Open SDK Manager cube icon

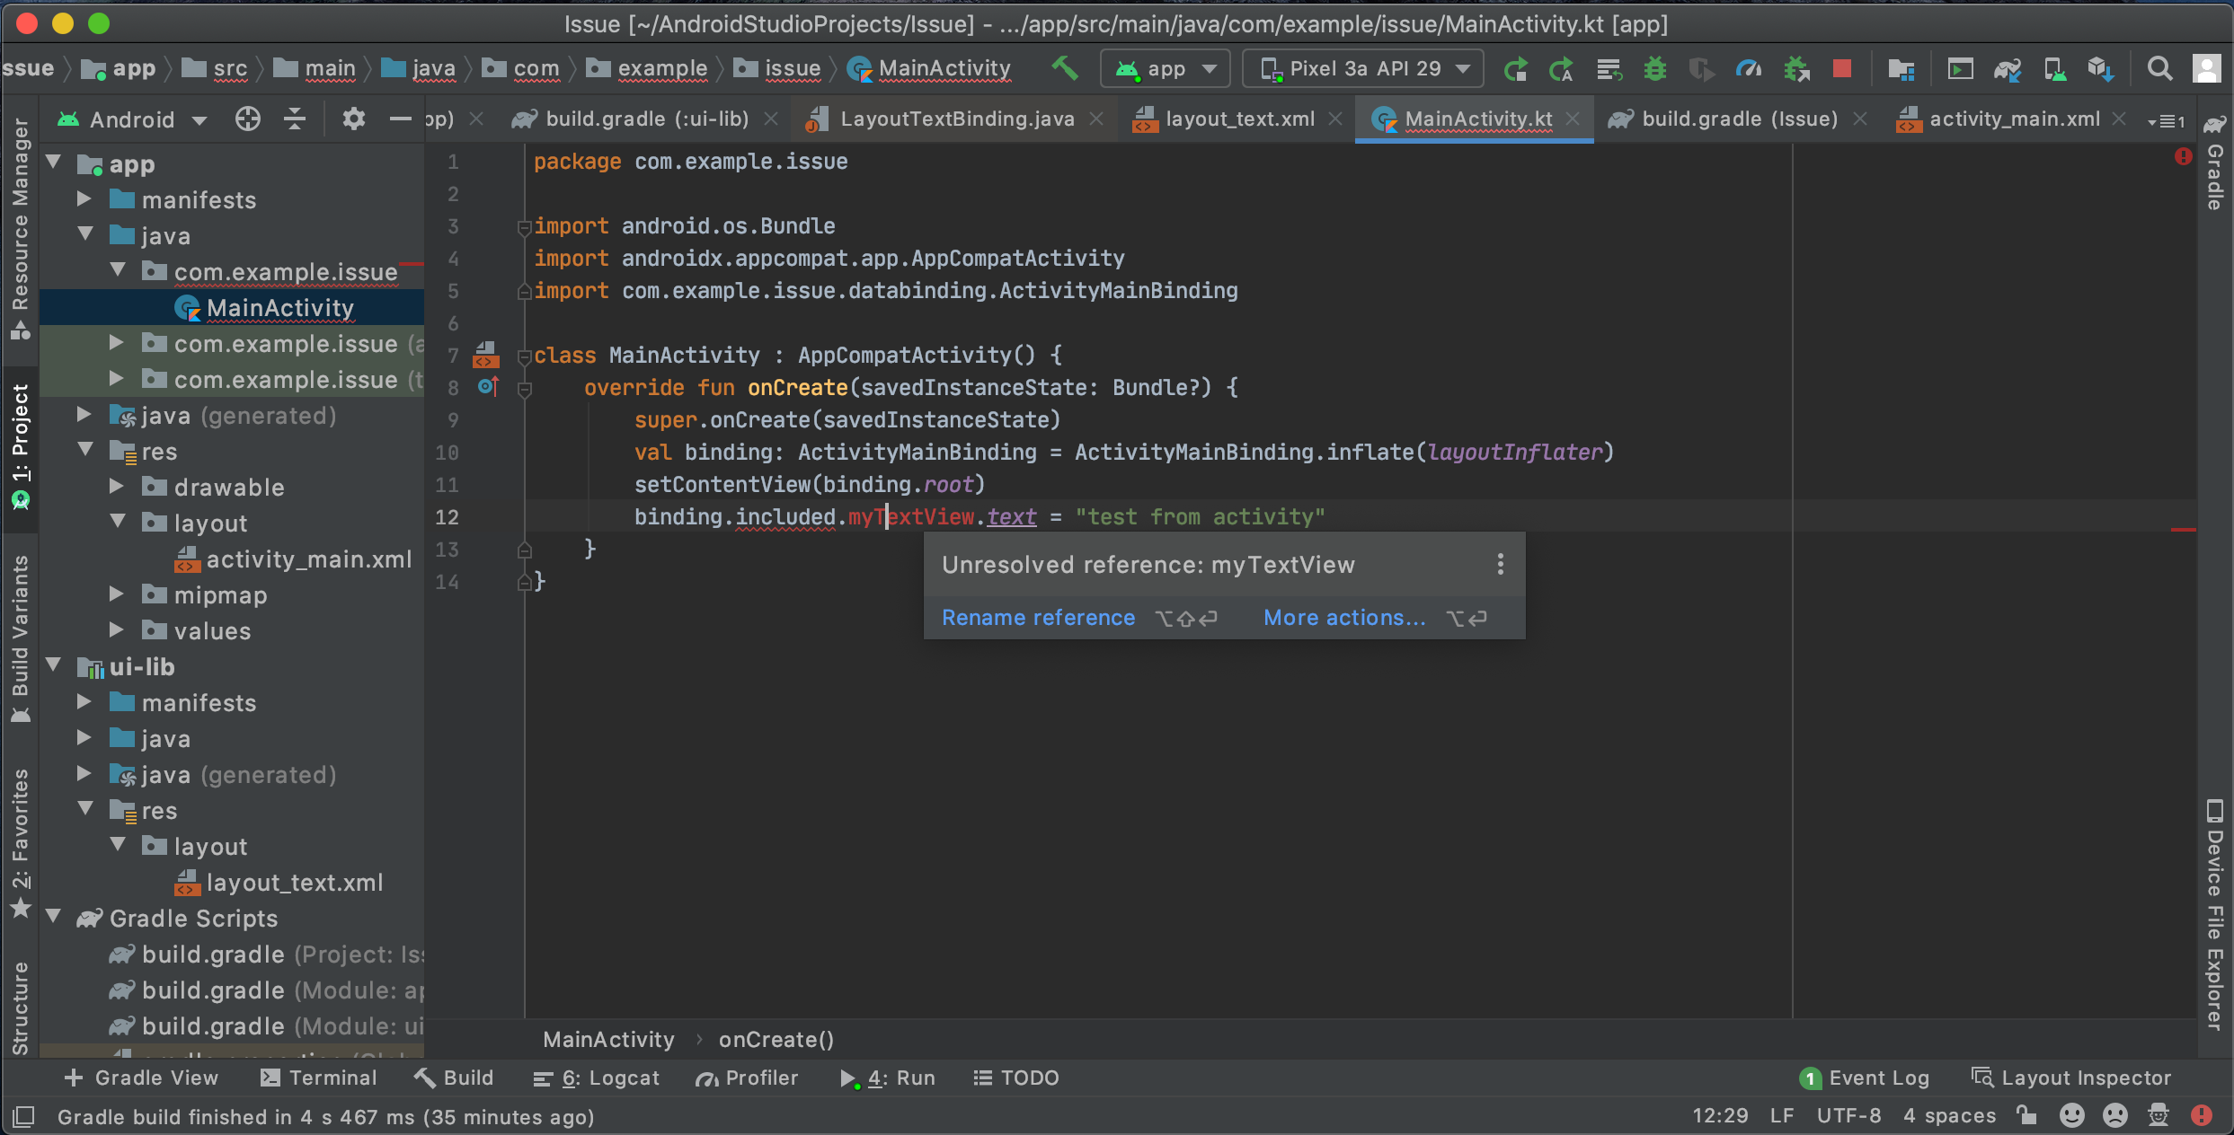[2100, 68]
